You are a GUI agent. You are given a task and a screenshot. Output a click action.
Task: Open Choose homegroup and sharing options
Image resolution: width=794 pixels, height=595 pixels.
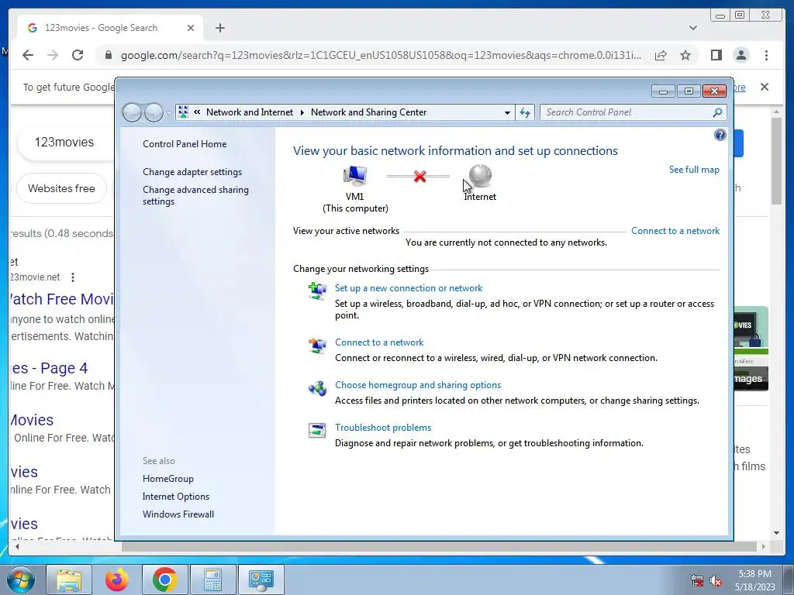418,385
